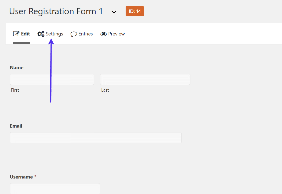This screenshot has width=282, height=194.
Task: Select the Last name input field
Action: click(145, 79)
